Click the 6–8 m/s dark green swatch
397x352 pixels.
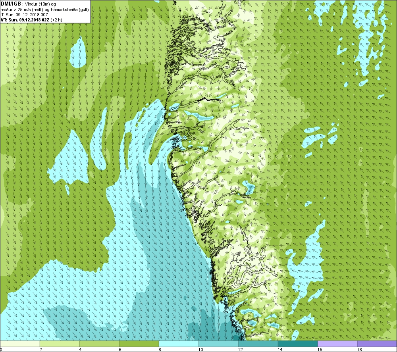point(139,344)
